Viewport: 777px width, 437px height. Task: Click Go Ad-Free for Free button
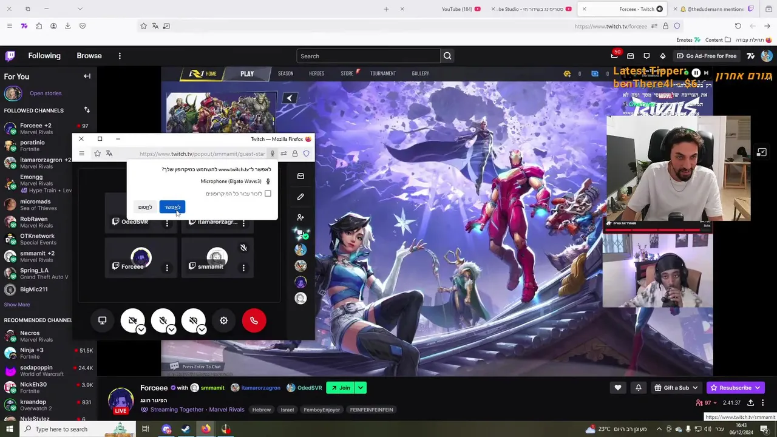[x=706, y=56]
